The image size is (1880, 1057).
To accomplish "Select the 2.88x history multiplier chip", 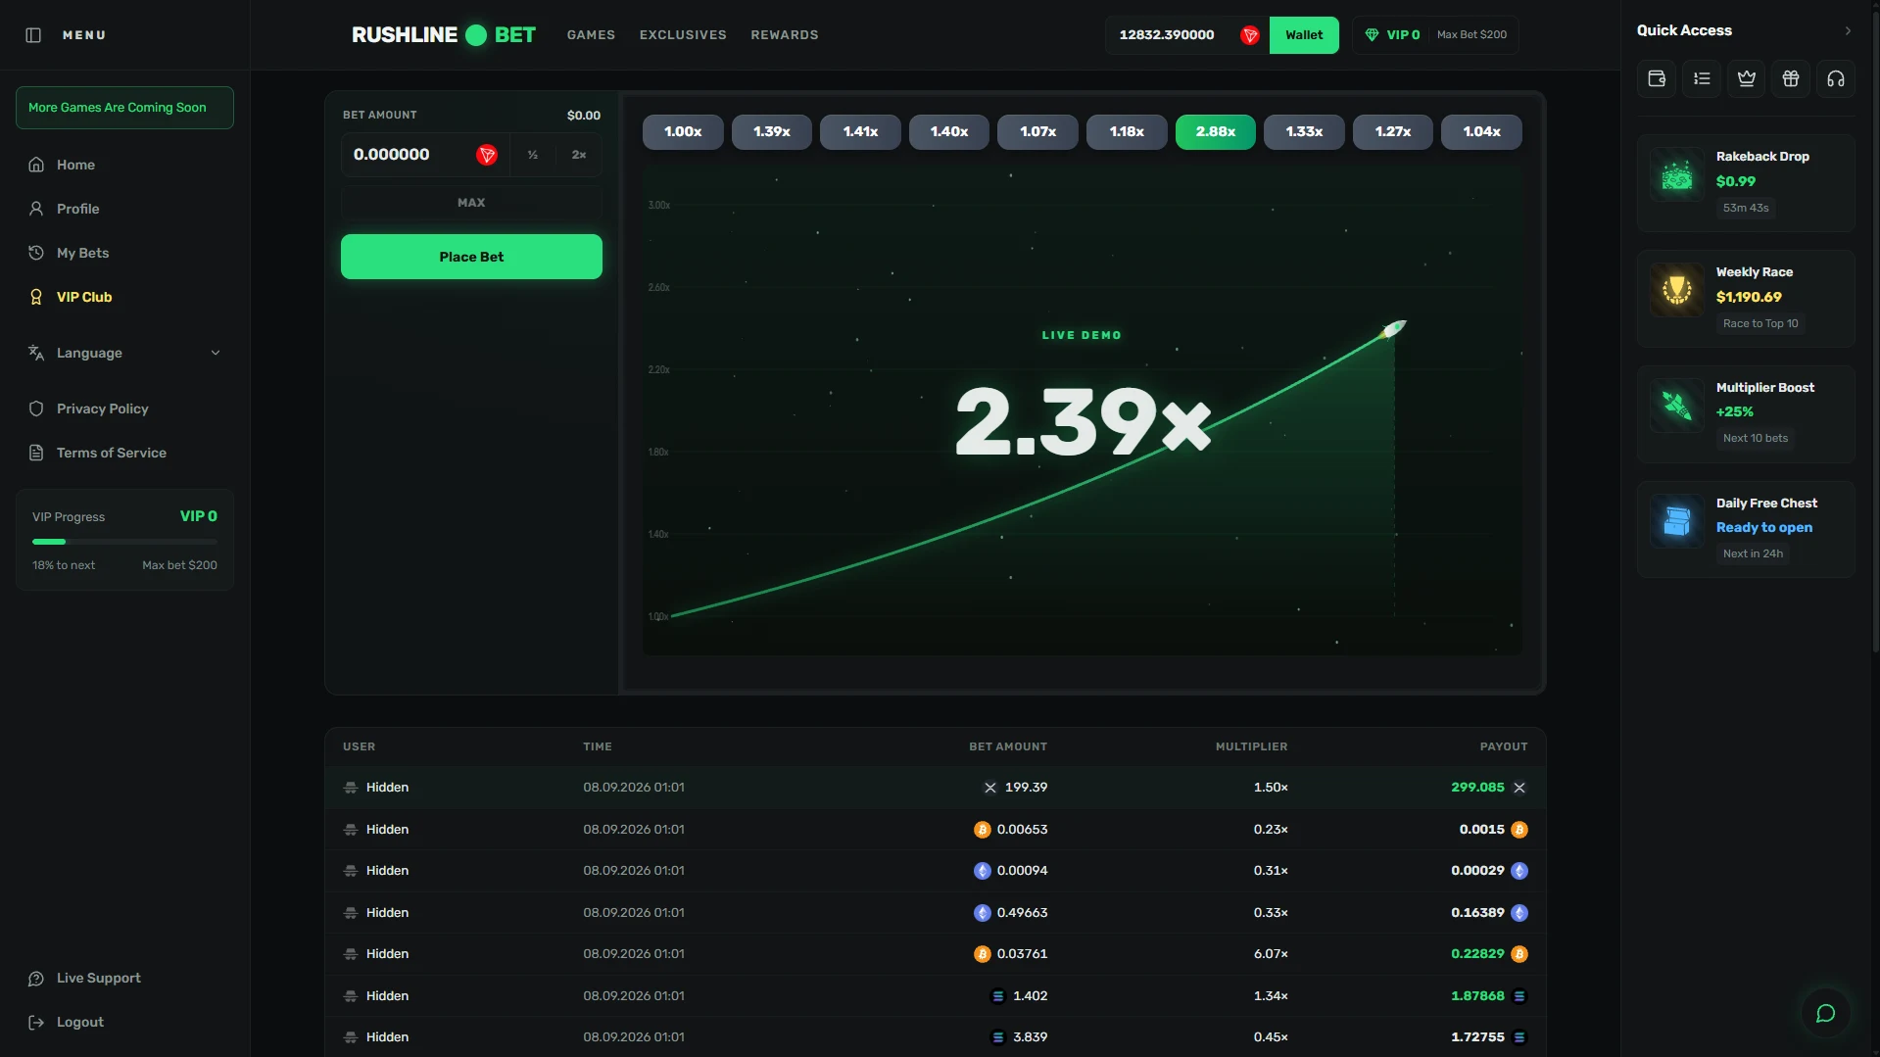I will pyautogui.click(x=1215, y=132).
